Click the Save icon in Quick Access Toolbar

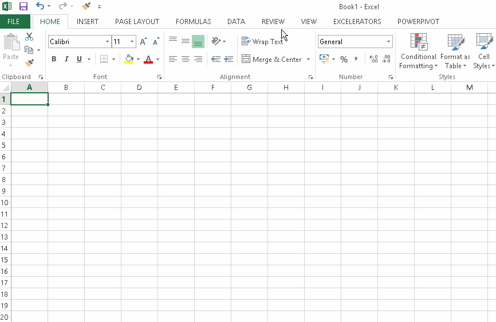pos(23,6)
